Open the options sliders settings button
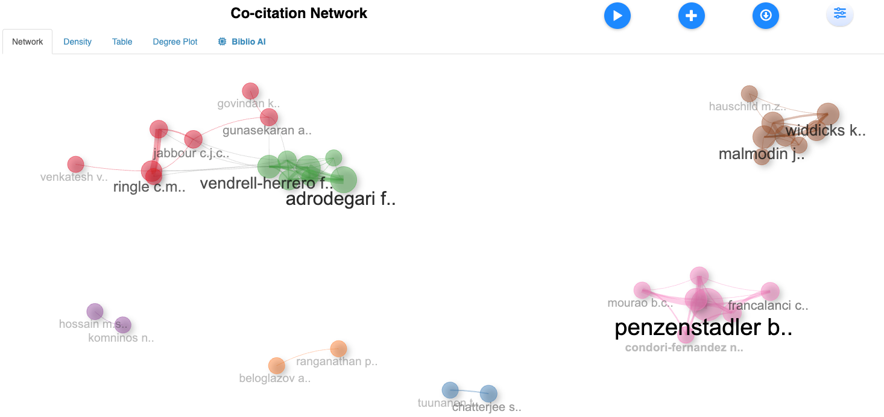The height and width of the screenshot is (417, 884). [x=839, y=14]
